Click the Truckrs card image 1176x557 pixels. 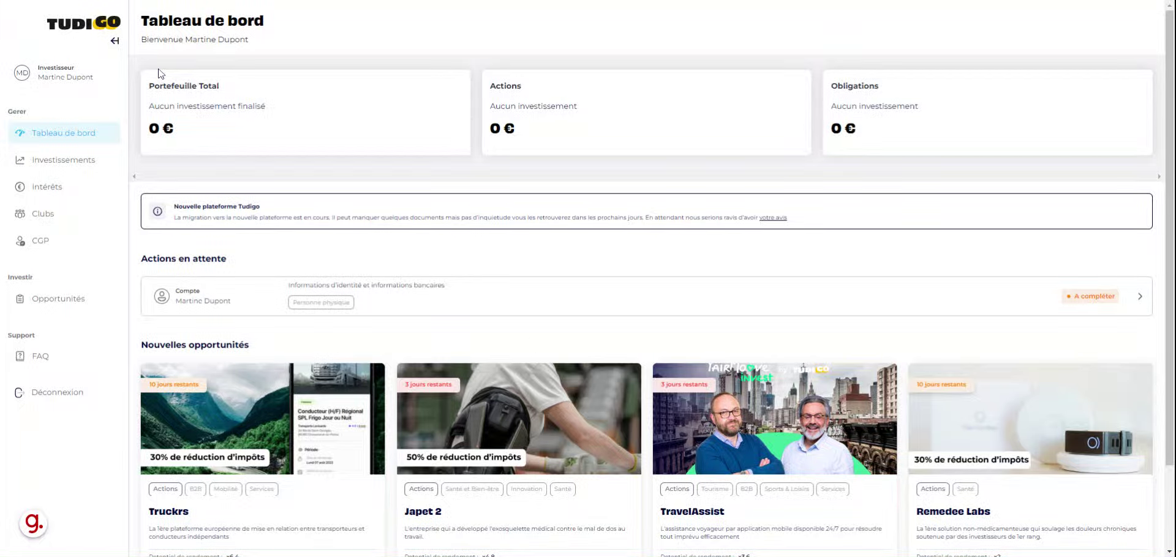tap(263, 419)
